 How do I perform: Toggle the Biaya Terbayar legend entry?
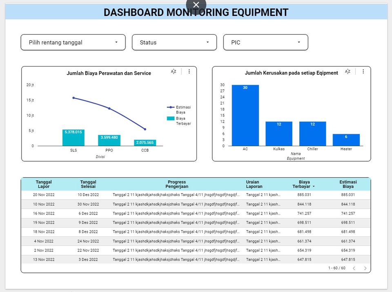coord(179,121)
